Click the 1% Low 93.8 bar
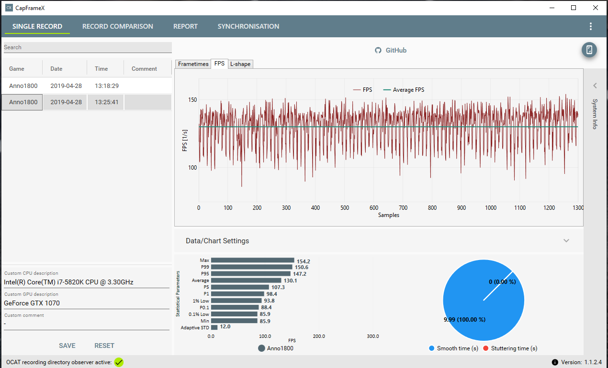 tap(236, 301)
